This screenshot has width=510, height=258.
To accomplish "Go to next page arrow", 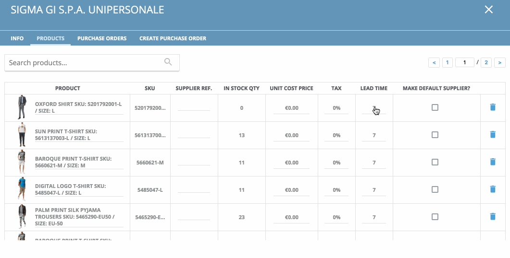I will click(x=499, y=62).
